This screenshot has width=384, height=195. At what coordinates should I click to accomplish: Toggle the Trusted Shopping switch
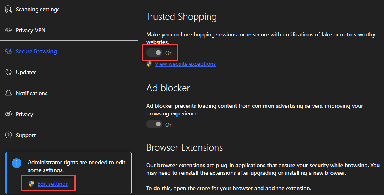pyautogui.click(x=154, y=52)
